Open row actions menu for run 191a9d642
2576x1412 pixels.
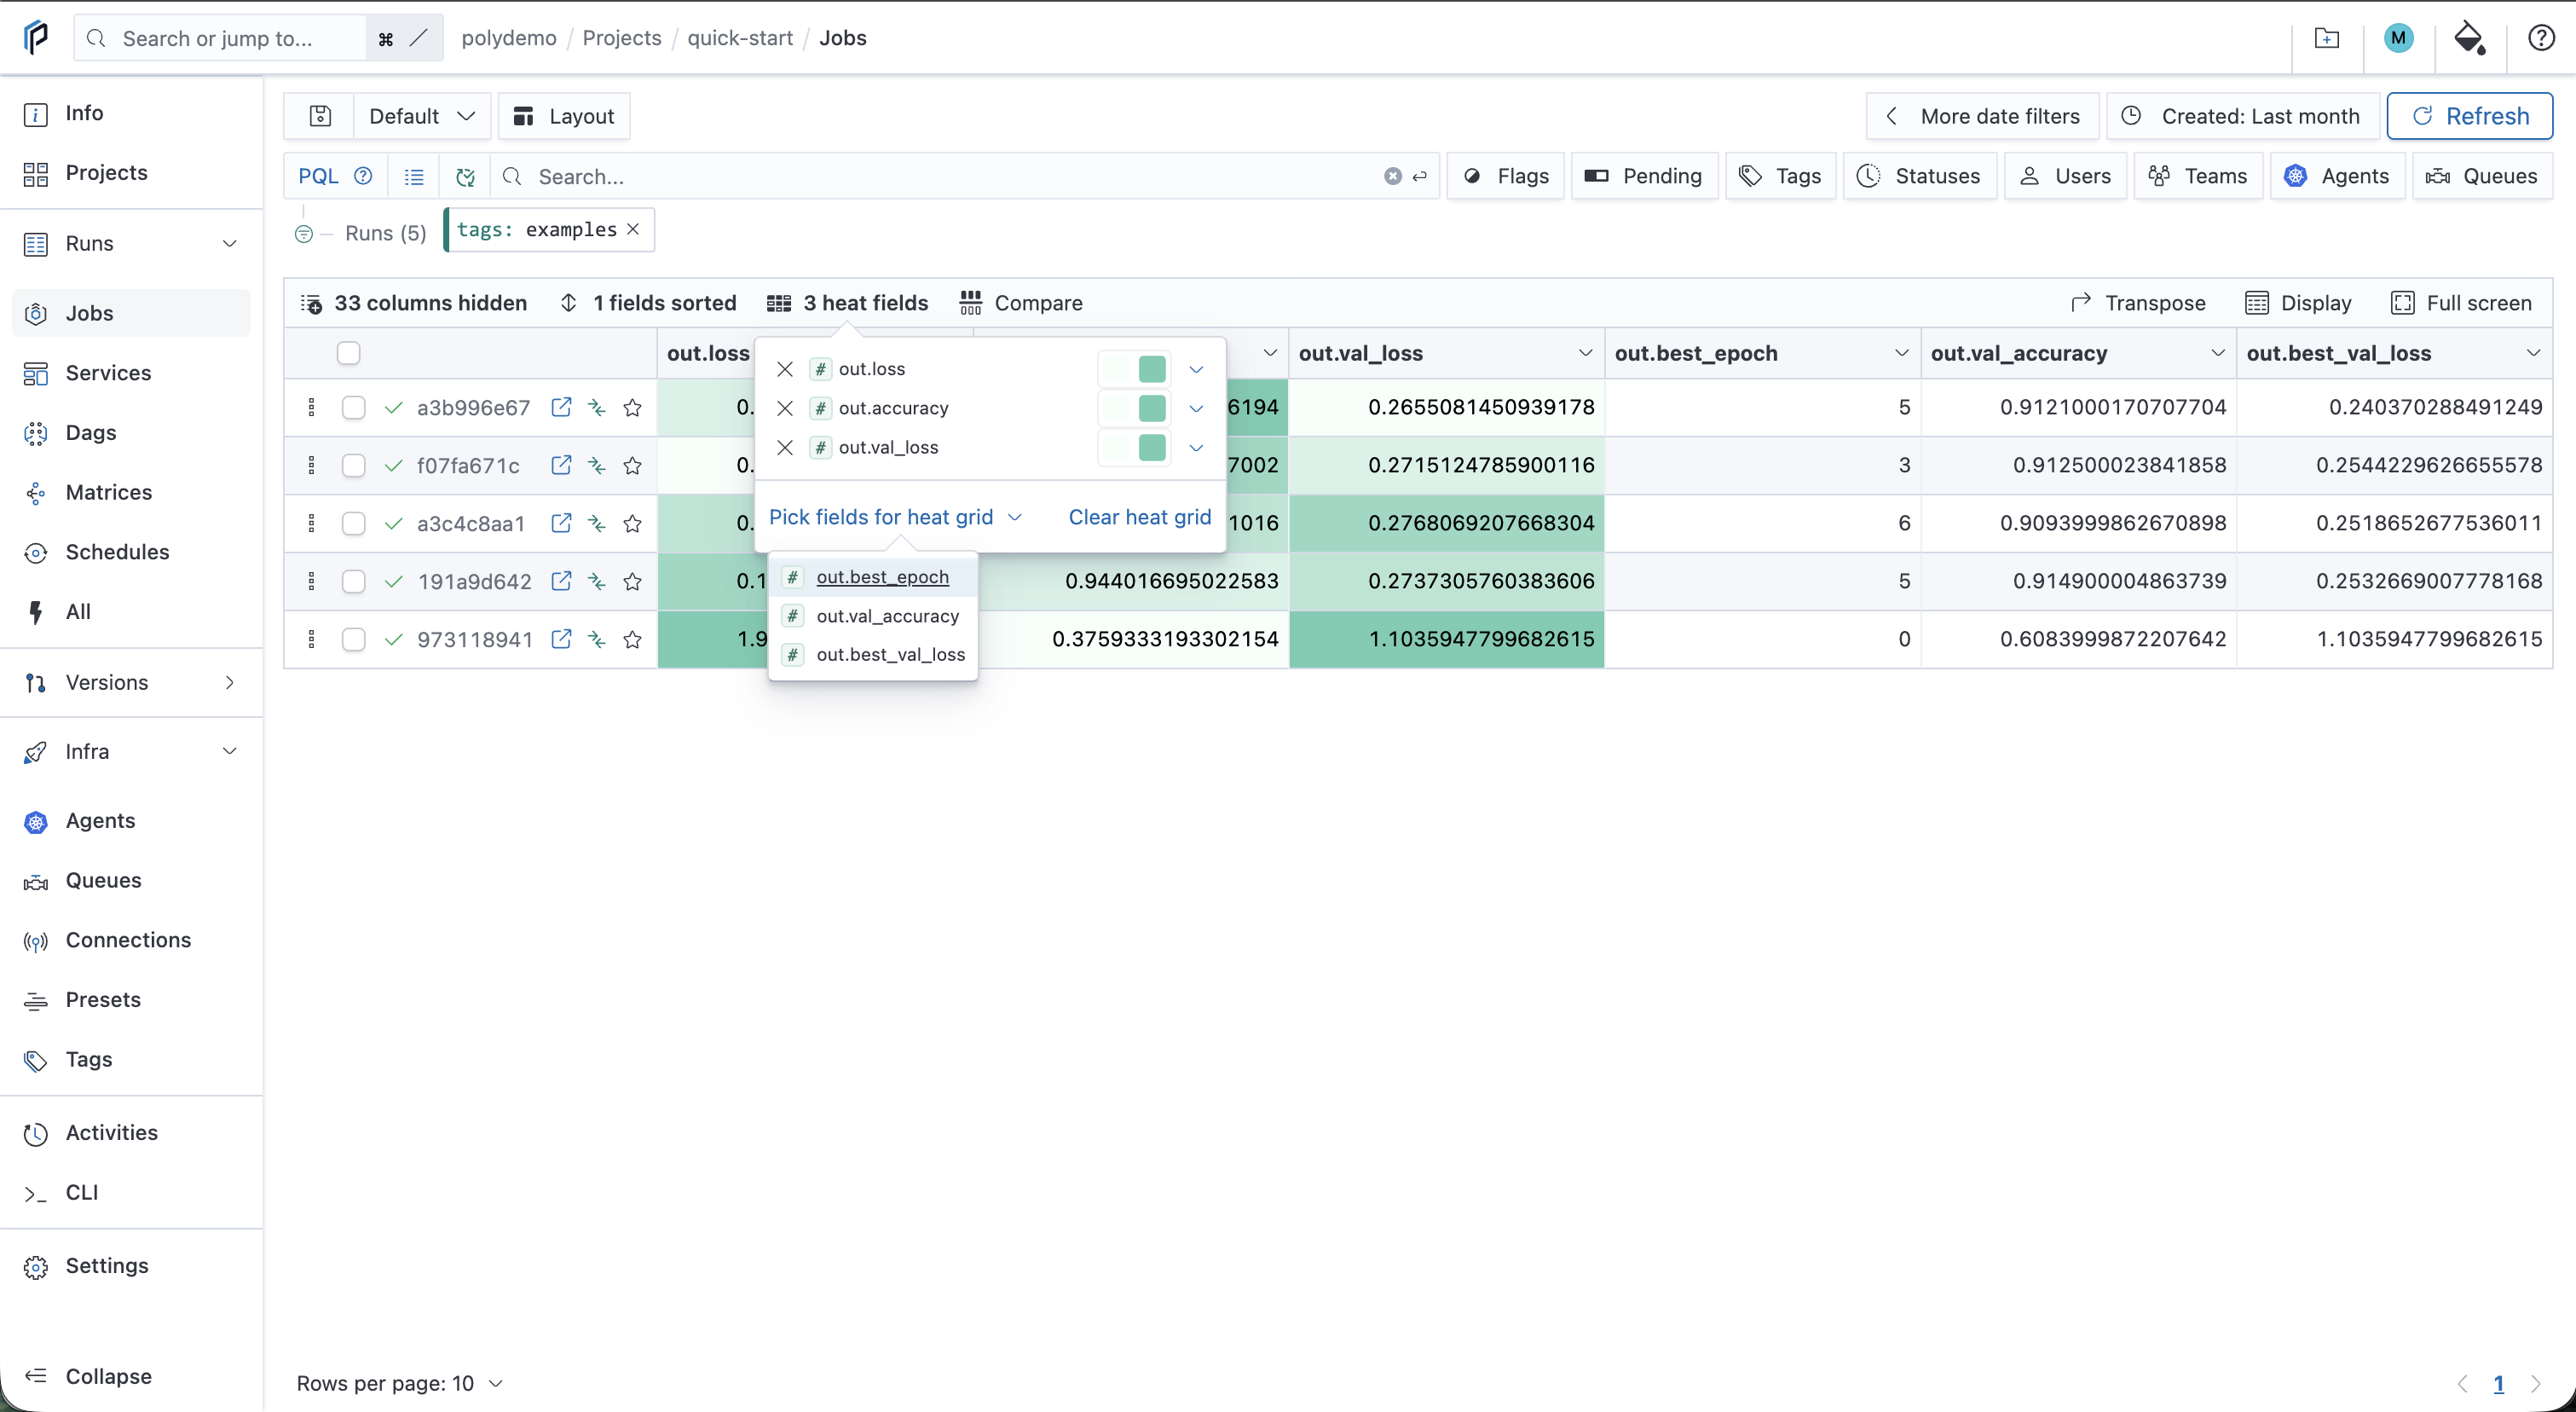coord(311,581)
